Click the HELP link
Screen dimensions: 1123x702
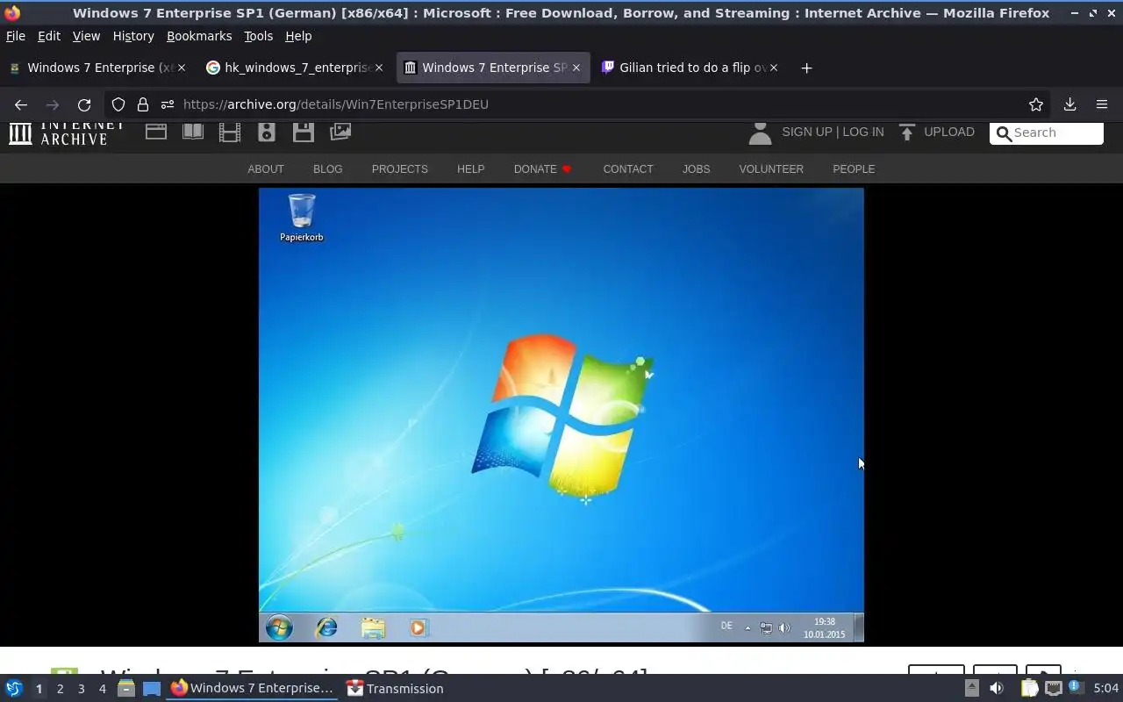click(470, 168)
